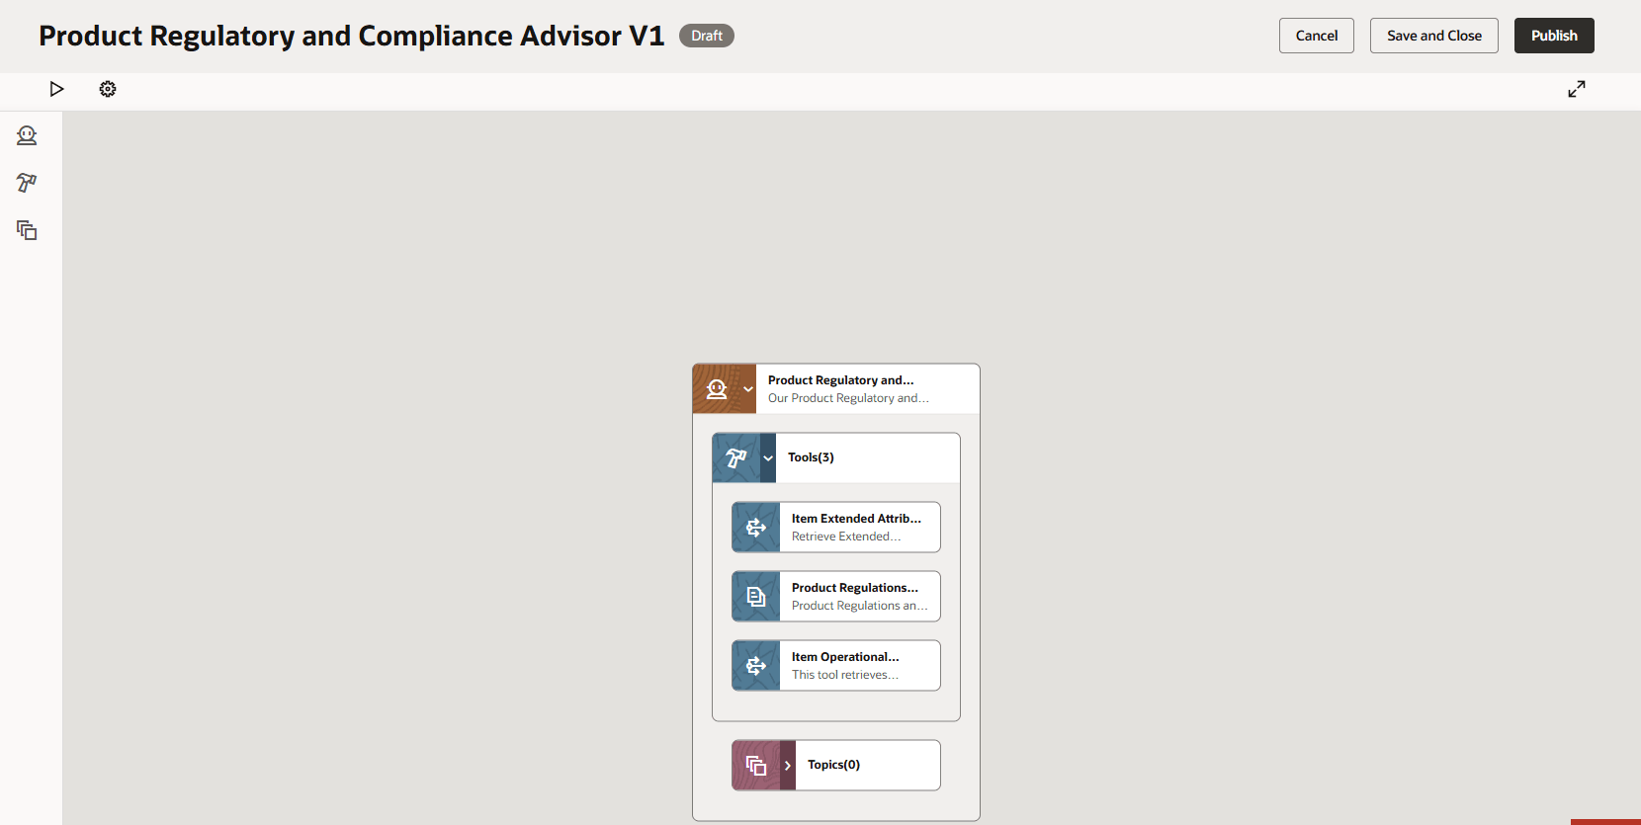Select the Item Extended Attrib... tool card
The height and width of the screenshot is (825, 1641).
pos(836,528)
